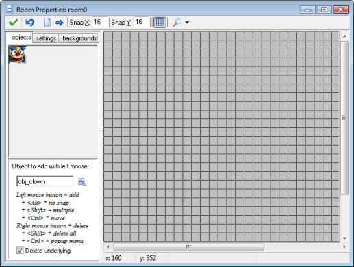Click the Room Properties window icon
Screen dimensions: 354x267
coord(10,10)
